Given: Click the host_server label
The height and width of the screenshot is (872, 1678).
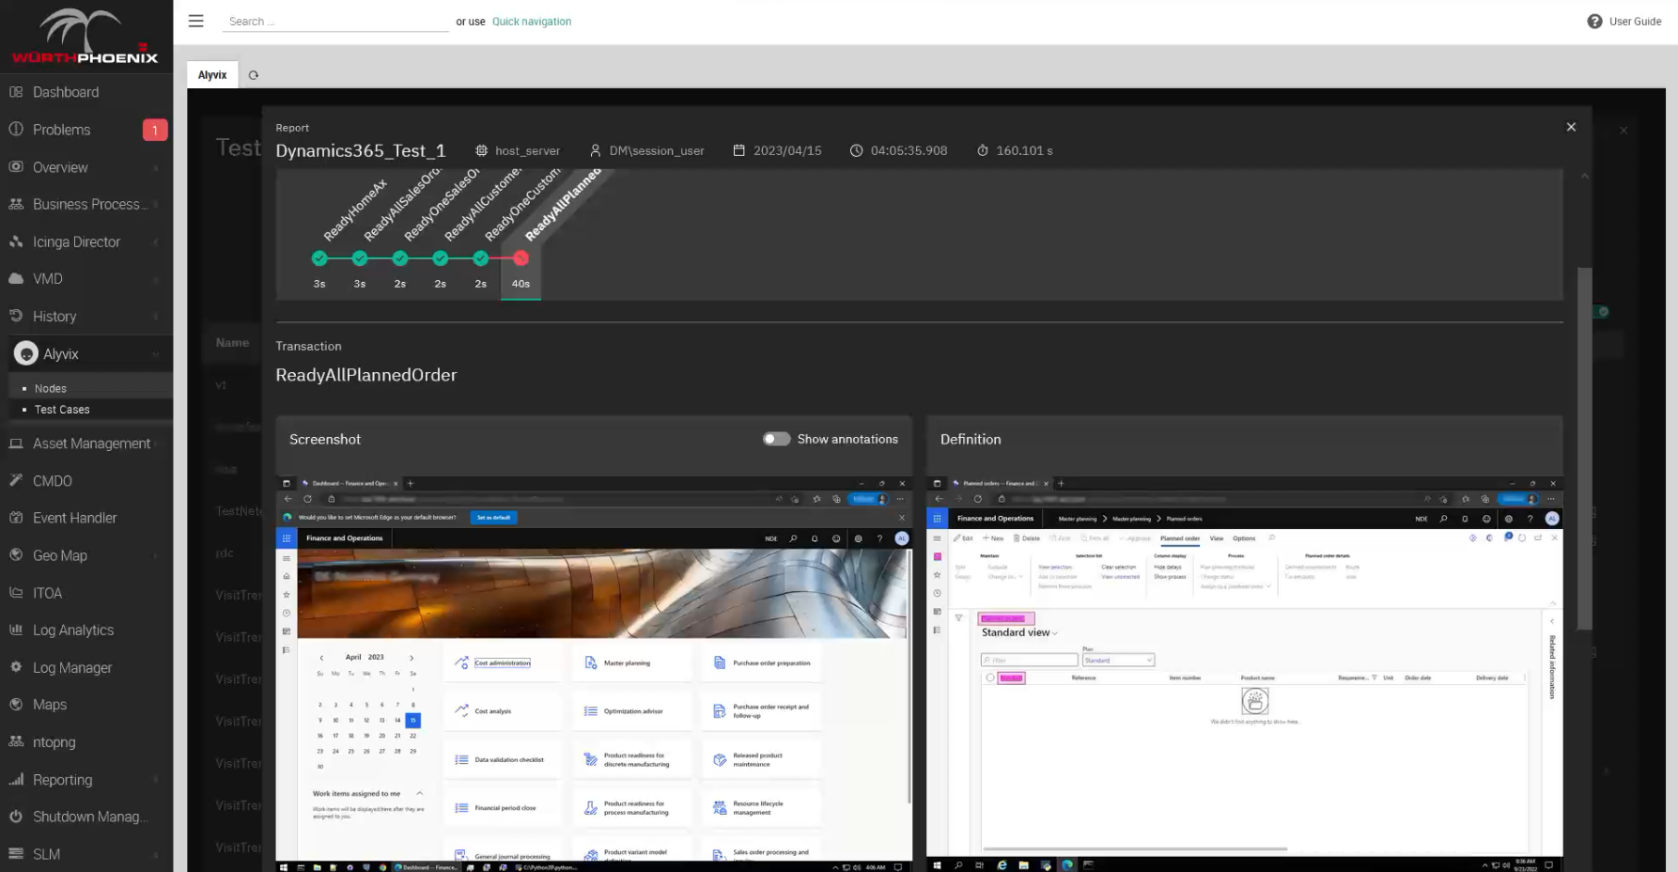Looking at the screenshot, I should tap(527, 150).
